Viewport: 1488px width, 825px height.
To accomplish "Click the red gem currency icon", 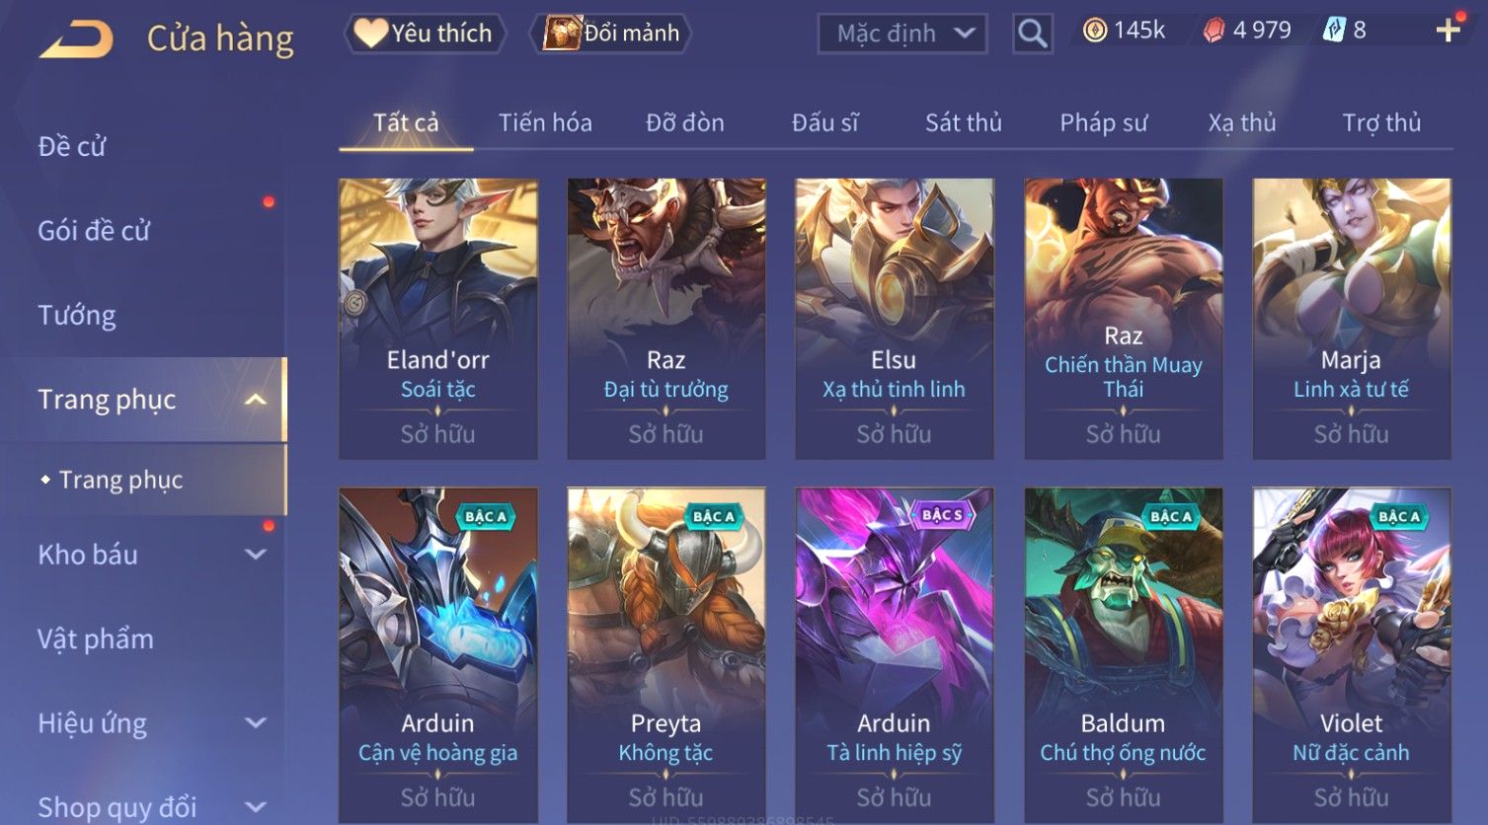I will [1214, 31].
